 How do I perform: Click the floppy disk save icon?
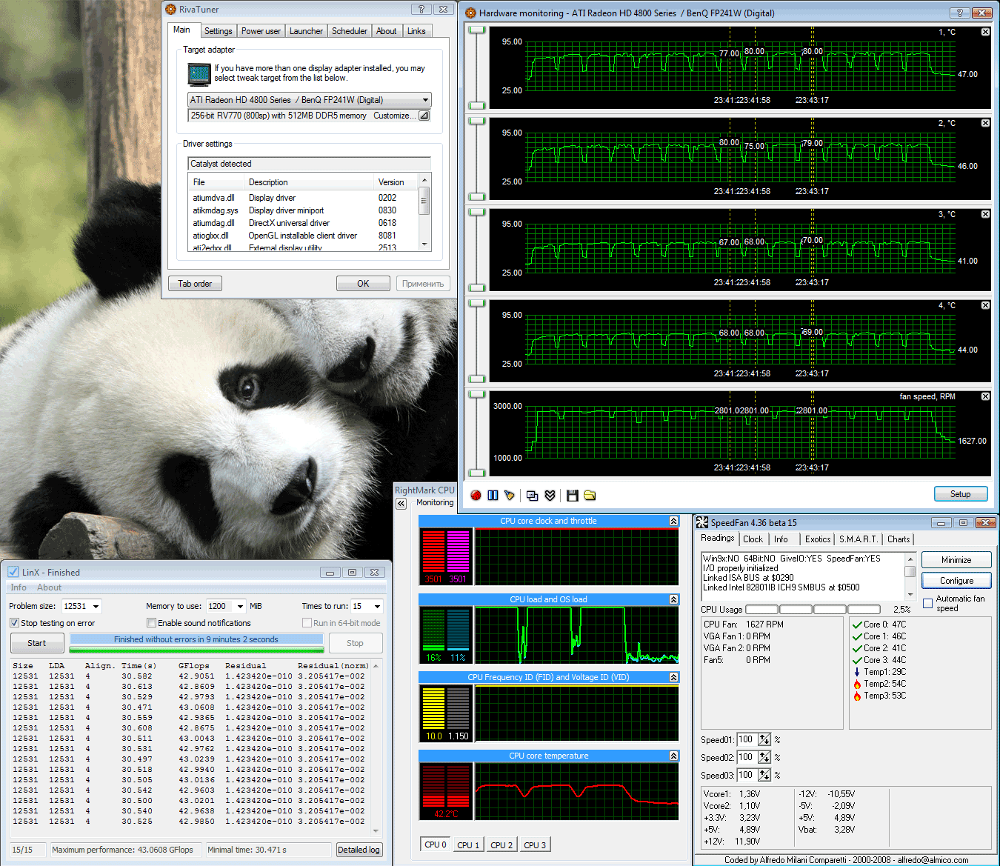pos(572,496)
